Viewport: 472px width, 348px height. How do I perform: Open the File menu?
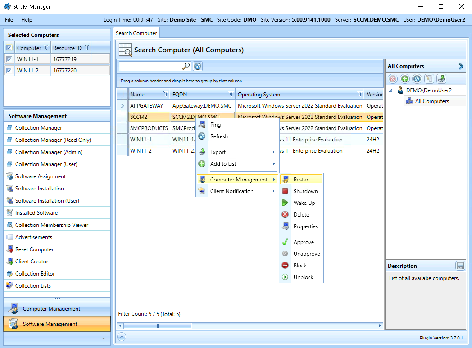tap(9, 20)
